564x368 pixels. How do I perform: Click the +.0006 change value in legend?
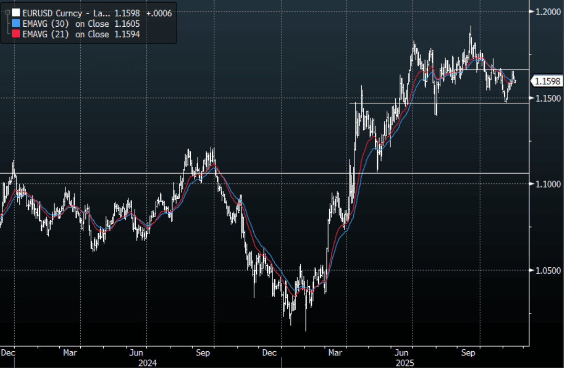tap(159, 13)
